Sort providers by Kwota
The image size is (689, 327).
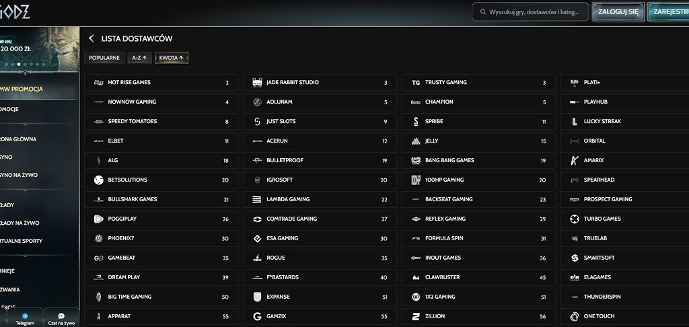pos(172,58)
